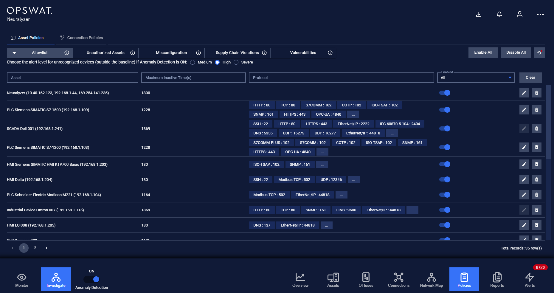This screenshot has width=554, height=293.
Task: Open the Network Map page
Action: tap(432, 280)
